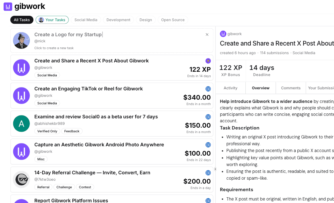Image resolution: width=334 pixels, height=203 pixels.
Task: Click gibwork avatar on Android Photo task
Action: pos(21,151)
